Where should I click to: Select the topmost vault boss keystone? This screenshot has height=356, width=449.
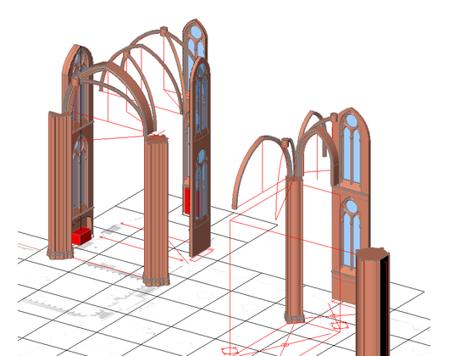(164, 31)
